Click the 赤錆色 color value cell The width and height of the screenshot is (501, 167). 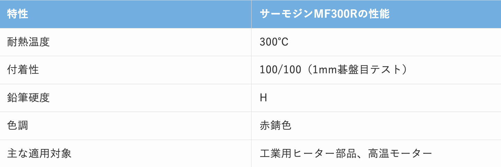pos(276,125)
